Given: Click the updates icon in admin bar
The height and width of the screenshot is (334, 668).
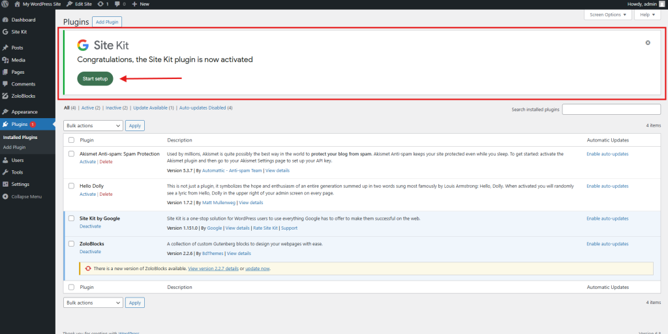Looking at the screenshot, I should [x=100, y=4].
